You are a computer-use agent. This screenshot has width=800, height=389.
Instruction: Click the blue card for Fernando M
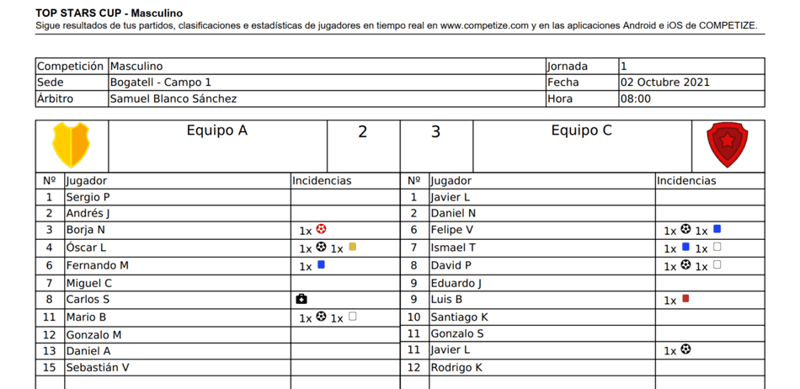(x=321, y=264)
